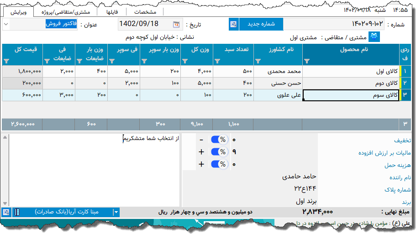Click the وزن کل column header
This screenshot has height=234, width=416.
[x=197, y=55]
